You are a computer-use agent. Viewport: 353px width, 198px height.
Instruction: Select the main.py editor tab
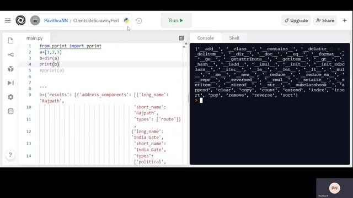point(34,38)
